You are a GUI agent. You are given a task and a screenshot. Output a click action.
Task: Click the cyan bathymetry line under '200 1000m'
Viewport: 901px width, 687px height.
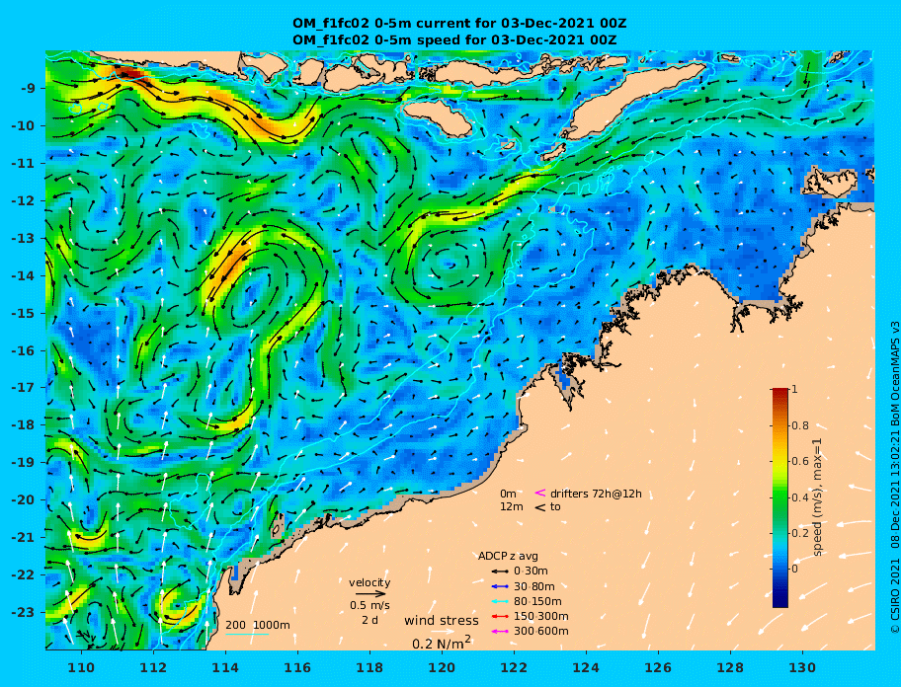[247, 635]
